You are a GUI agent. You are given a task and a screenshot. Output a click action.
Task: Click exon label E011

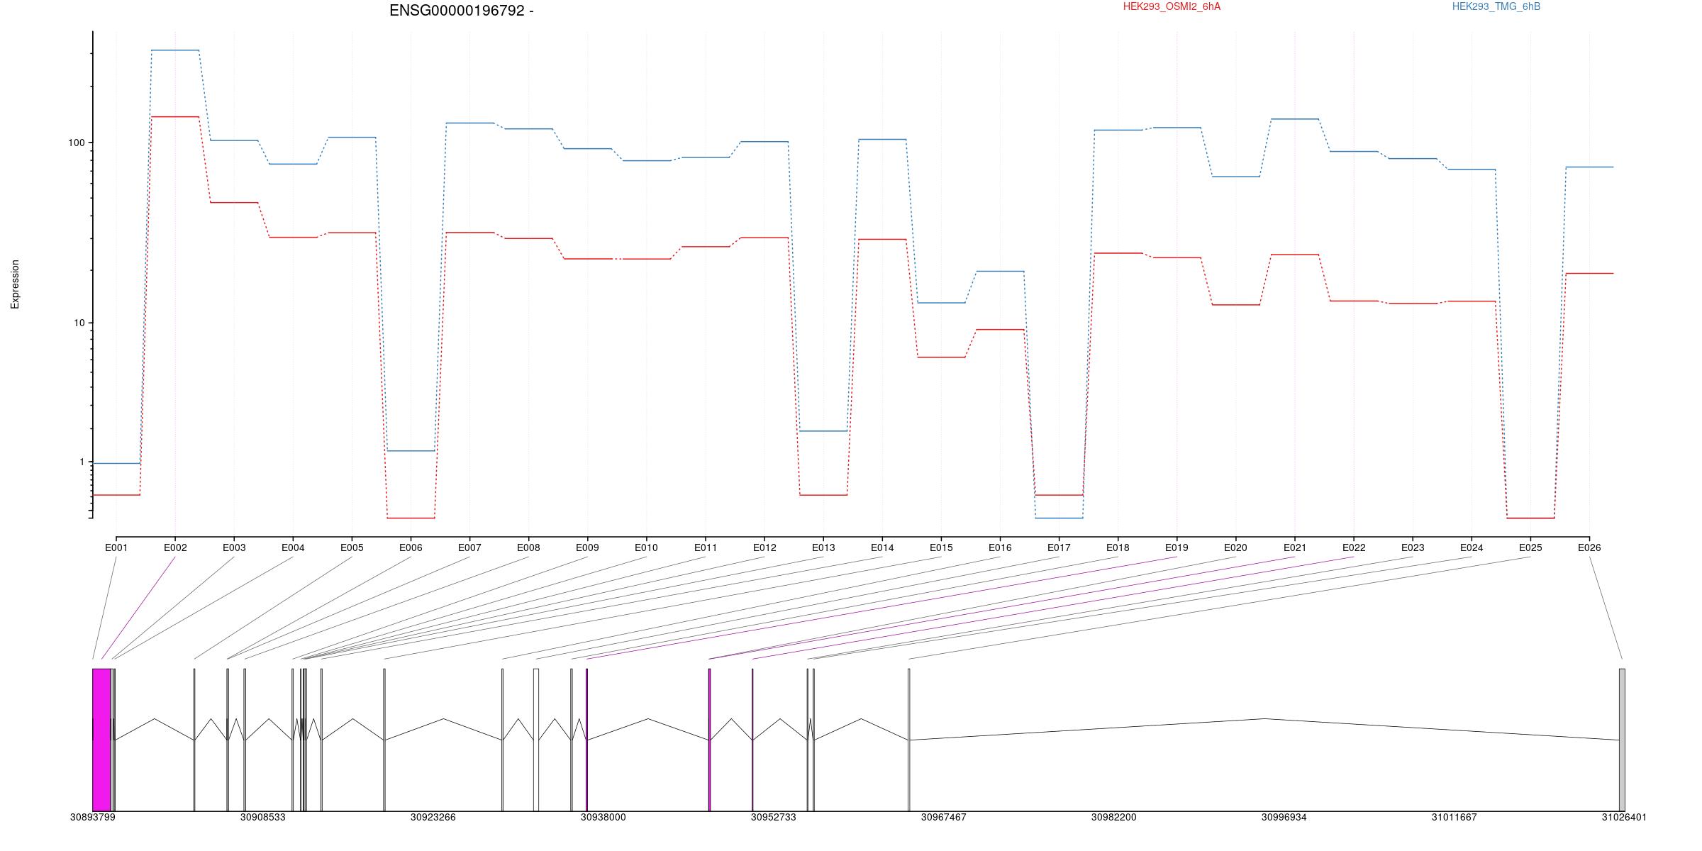[706, 547]
